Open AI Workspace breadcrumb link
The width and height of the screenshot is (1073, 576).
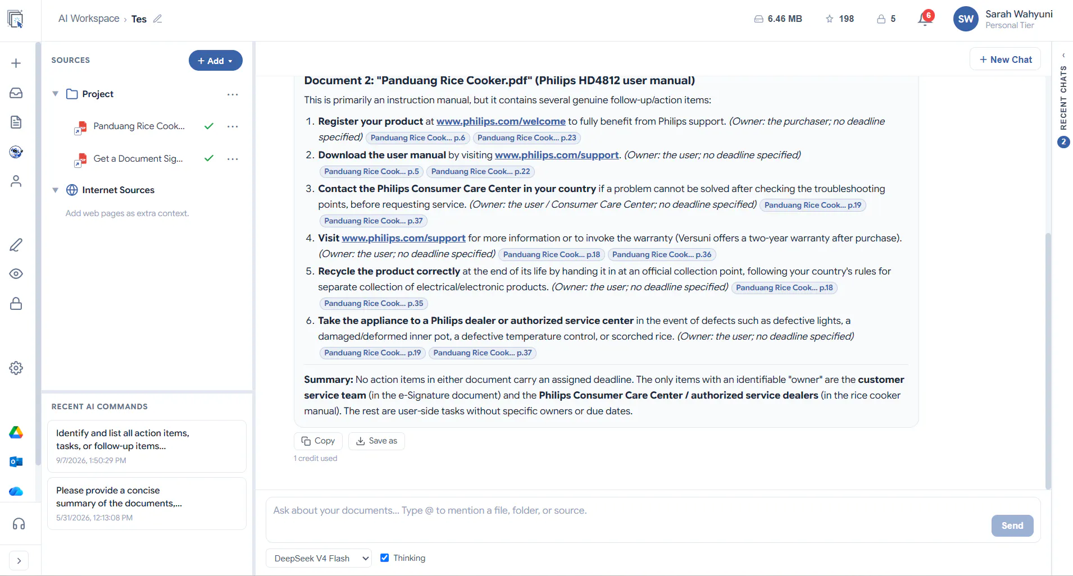pyautogui.click(x=89, y=19)
